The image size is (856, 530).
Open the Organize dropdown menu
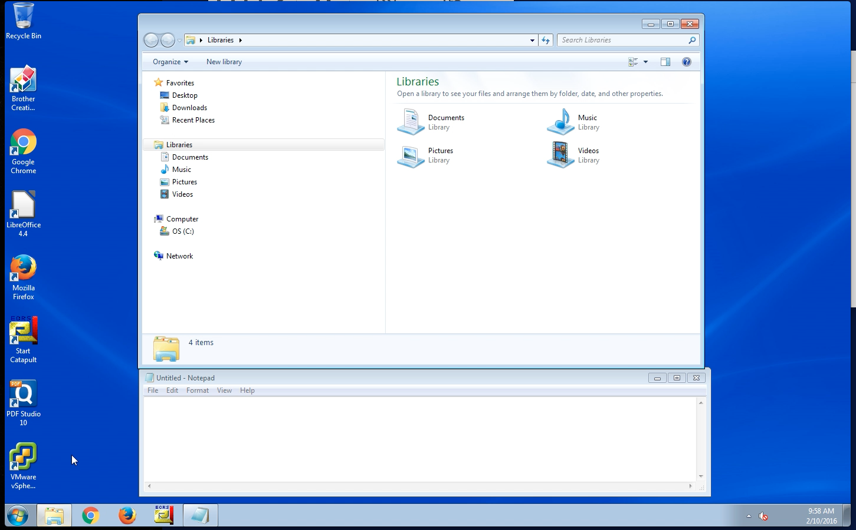170,62
